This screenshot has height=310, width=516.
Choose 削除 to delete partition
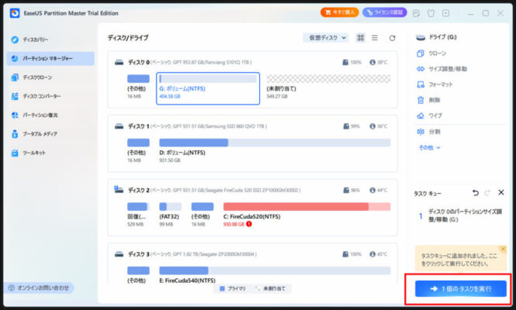click(428, 100)
